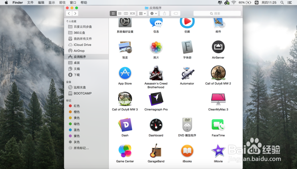Select Assassin's Creed Brotherhood icon
This screenshot has width=297, height=169.
coord(156,73)
